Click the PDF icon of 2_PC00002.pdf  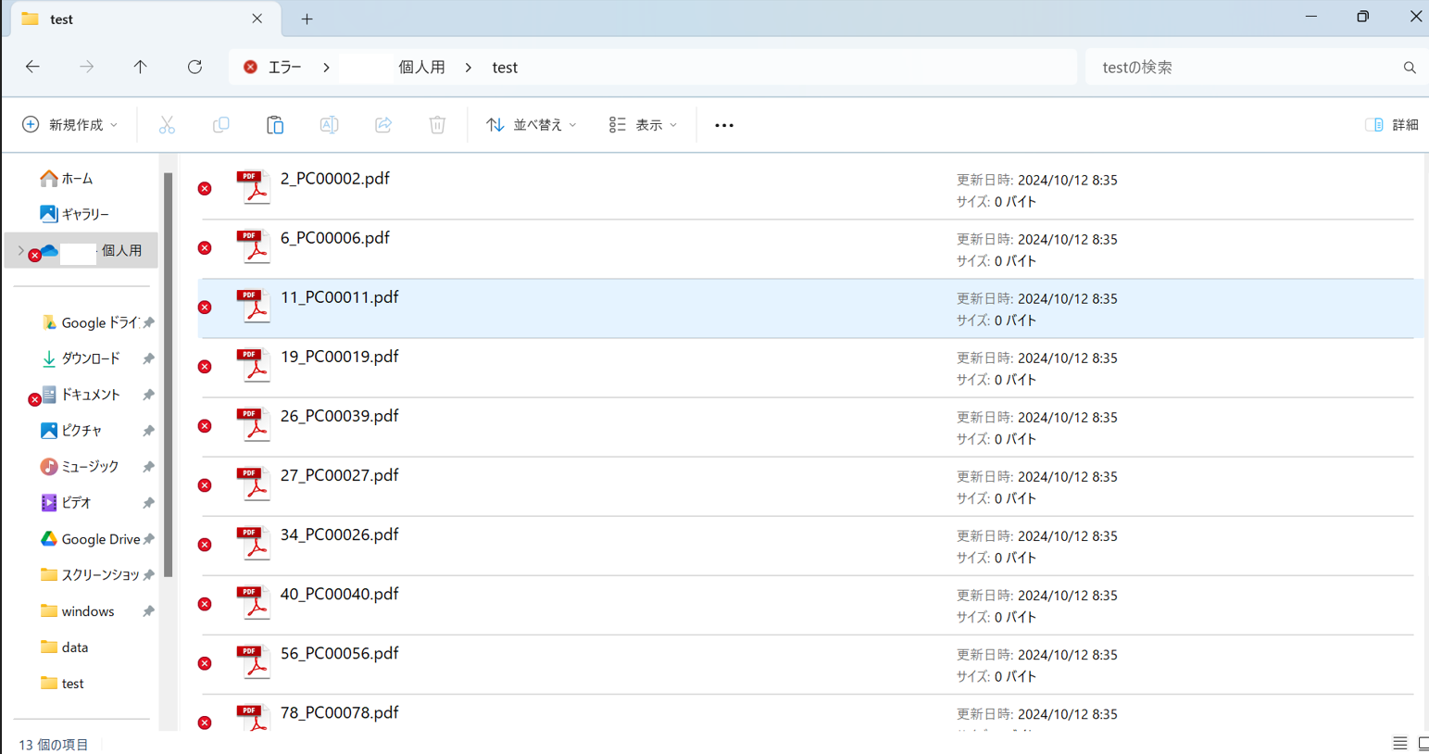coord(253,187)
